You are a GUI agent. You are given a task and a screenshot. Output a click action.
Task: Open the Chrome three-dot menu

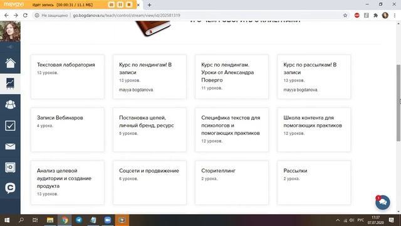pos(395,15)
